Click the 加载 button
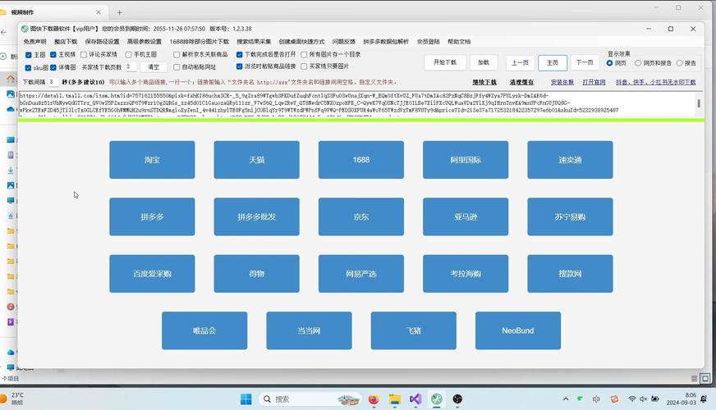Image resolution: width=716 pixels, height=410 pixels. 484,62
